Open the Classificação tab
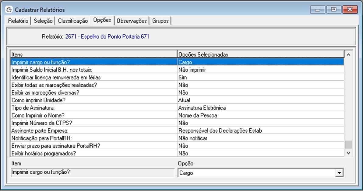The image size is (363, 191). 73,21
